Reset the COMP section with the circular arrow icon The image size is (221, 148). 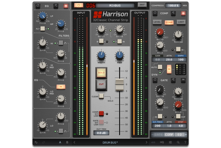click(x=155, y=13)
